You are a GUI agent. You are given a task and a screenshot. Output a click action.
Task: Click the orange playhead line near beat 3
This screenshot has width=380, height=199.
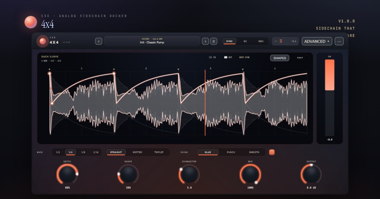tap(205, 103)
